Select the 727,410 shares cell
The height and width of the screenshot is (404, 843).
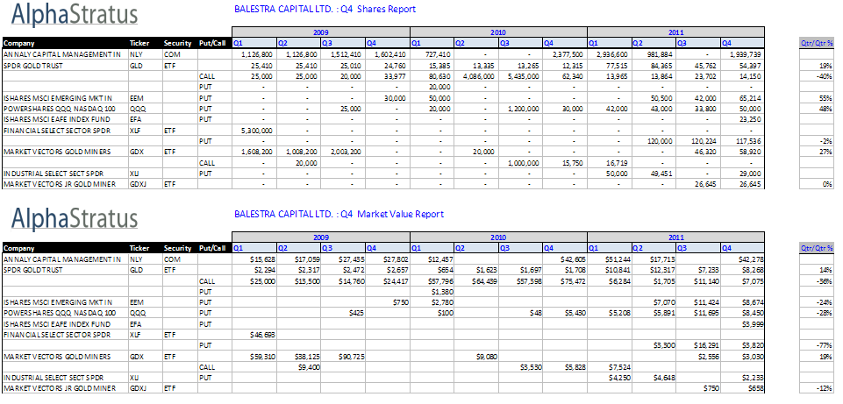pos(432,54)
